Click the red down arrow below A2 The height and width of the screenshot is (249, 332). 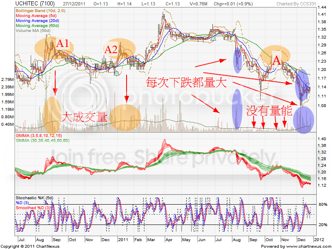pos(127,88)
